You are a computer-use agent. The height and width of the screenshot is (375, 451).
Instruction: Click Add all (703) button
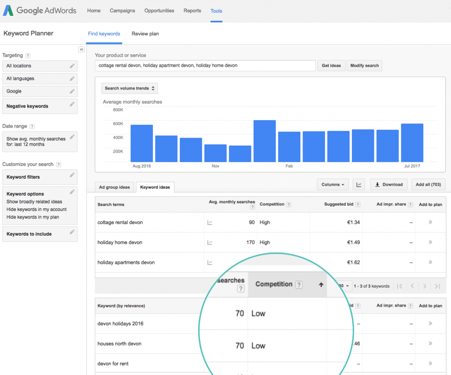(428, 184)
